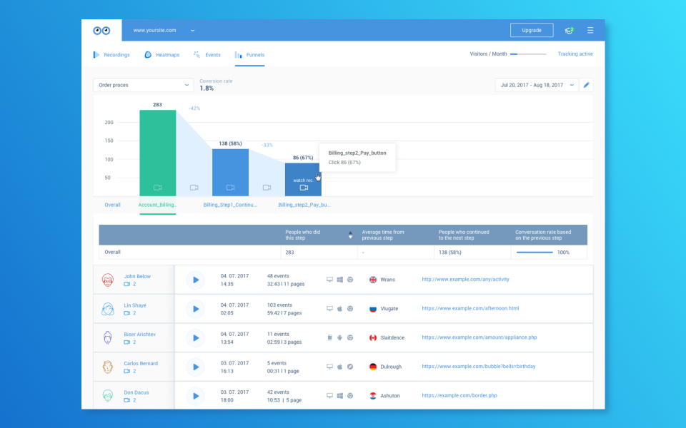Screen dimensions: 686x428
Task: Click the watch recording camera icon on Billing_step2 bar
Action: (303, 187)
